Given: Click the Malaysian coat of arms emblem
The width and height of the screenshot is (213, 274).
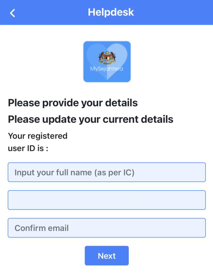Looking at the screenshot, I should tap(107, 57).
